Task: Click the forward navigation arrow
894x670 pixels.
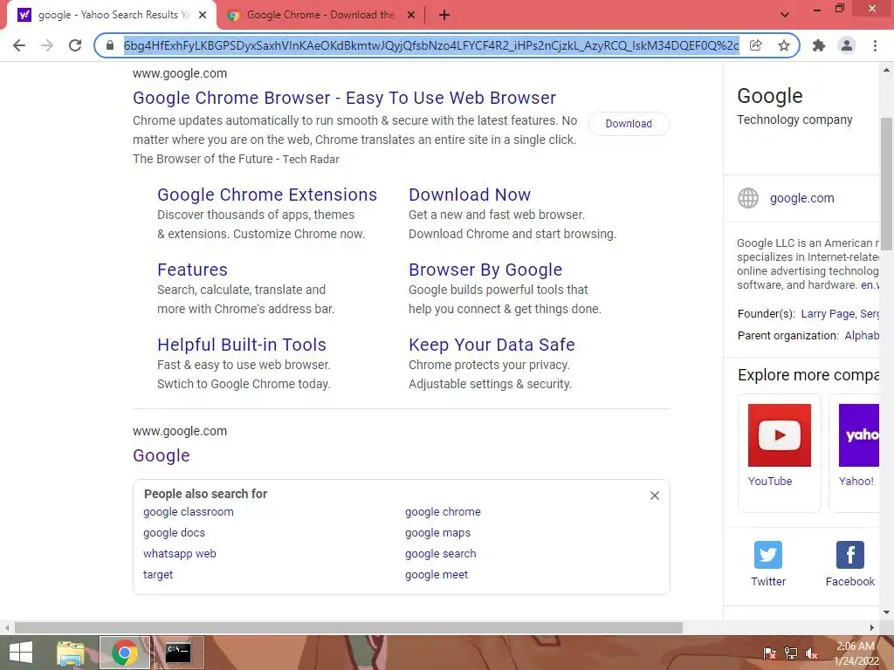Action: point(47,45)
